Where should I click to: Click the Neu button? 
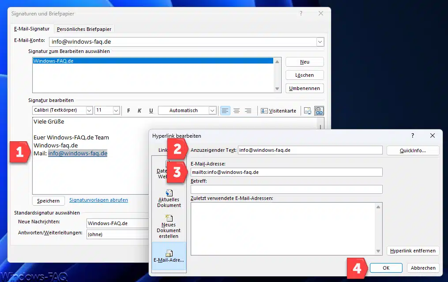click(305, 62)
